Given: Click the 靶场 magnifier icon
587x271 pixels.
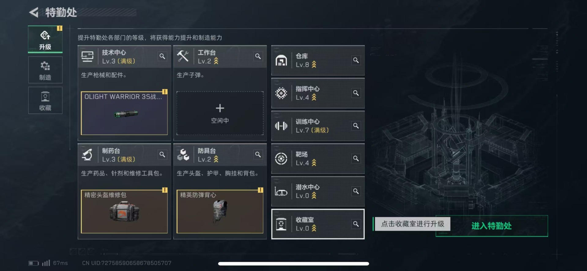Looking at the screenshot, I should [356, 158].
